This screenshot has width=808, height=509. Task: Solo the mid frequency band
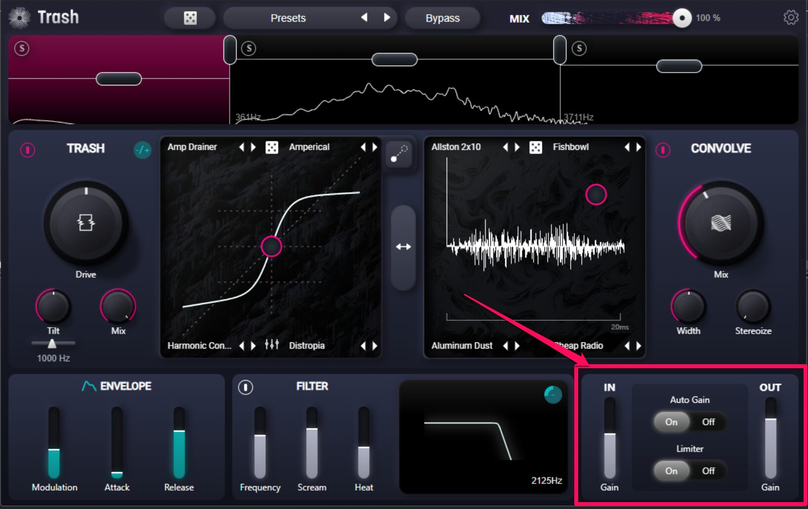click(x=249, y=48)
